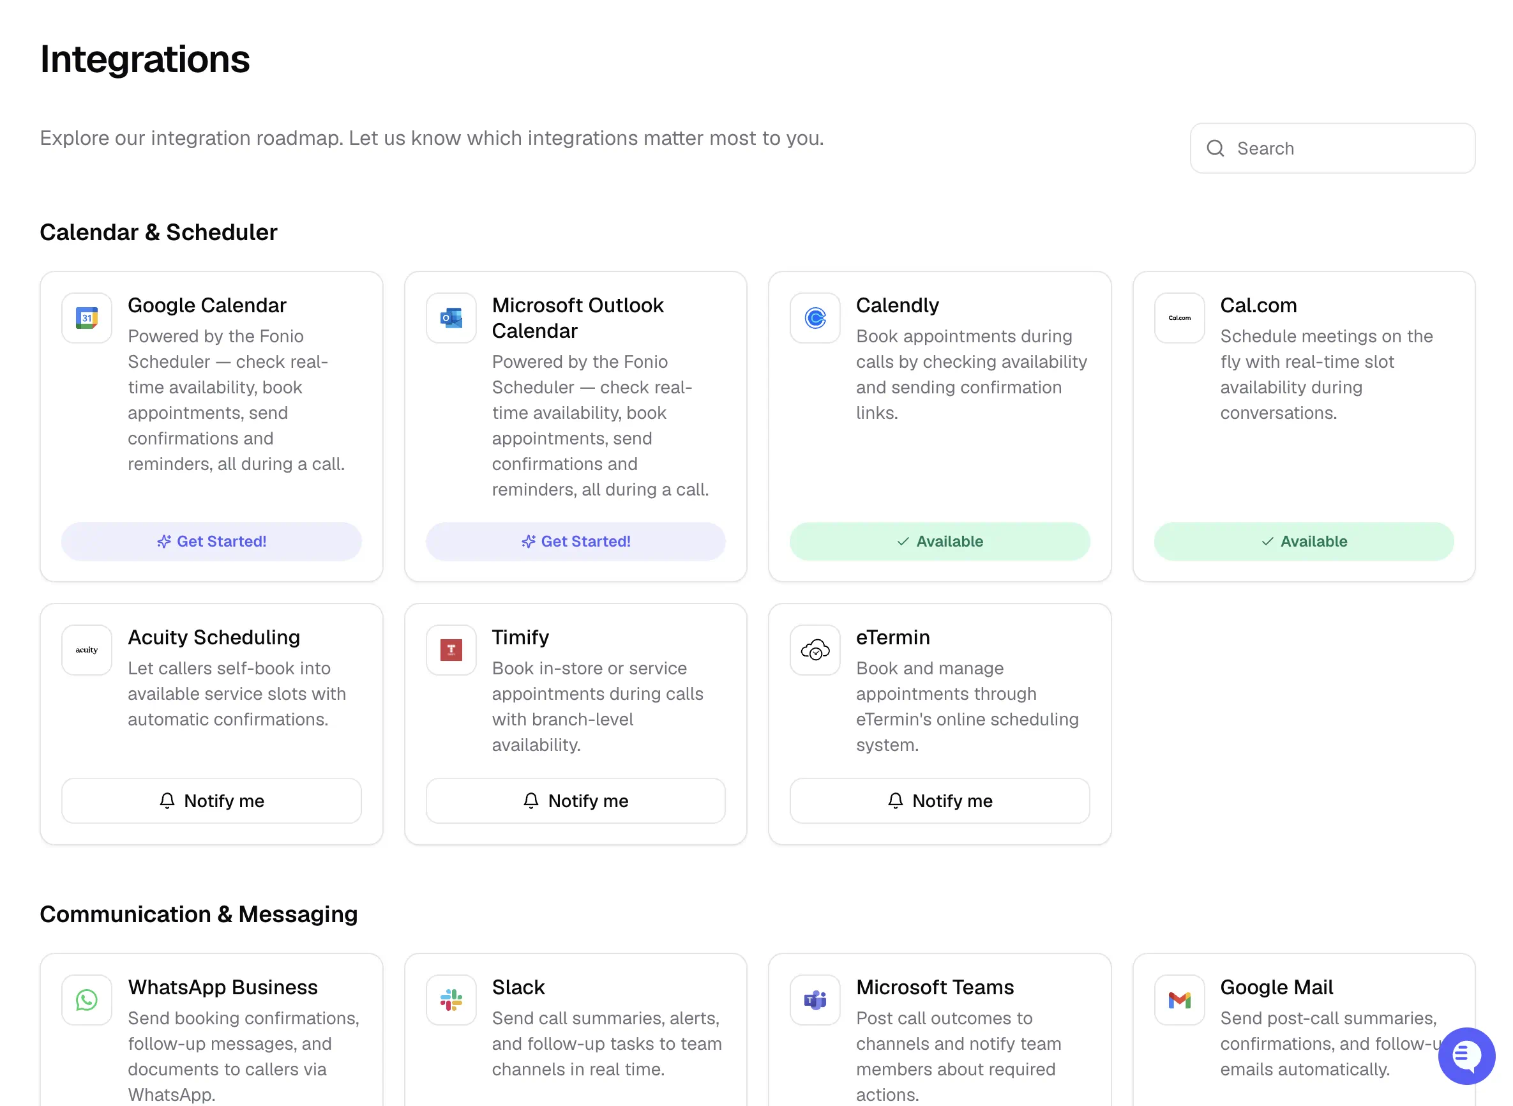Image resolution: width=1513 pixels, height=1106 pixels.
Task: Click the Google Mail icon
Action: [1179, 1000]
